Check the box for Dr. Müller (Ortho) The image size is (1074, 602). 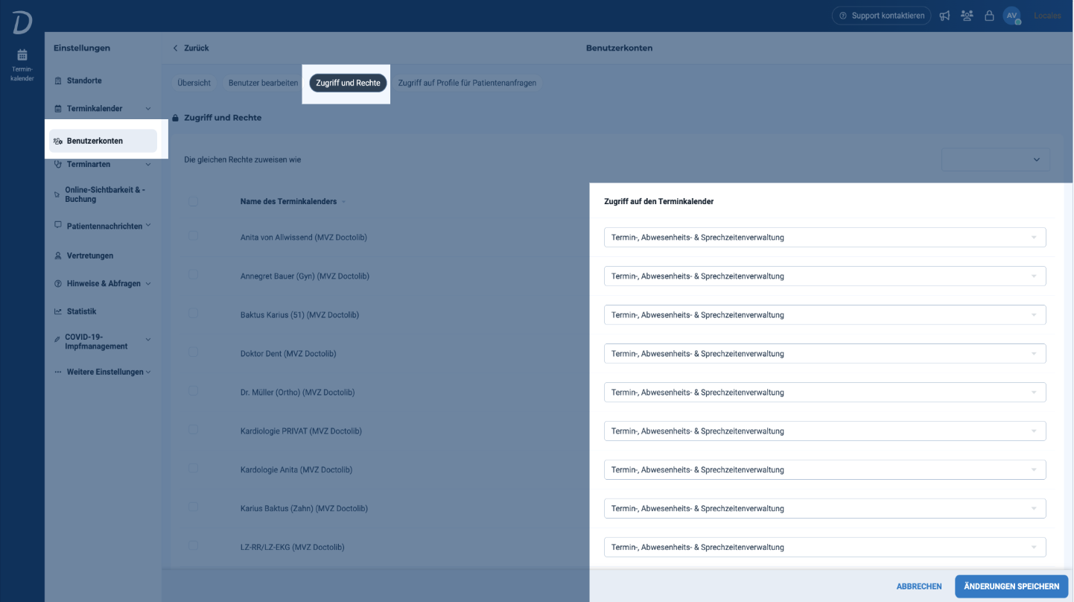[194, 390]
